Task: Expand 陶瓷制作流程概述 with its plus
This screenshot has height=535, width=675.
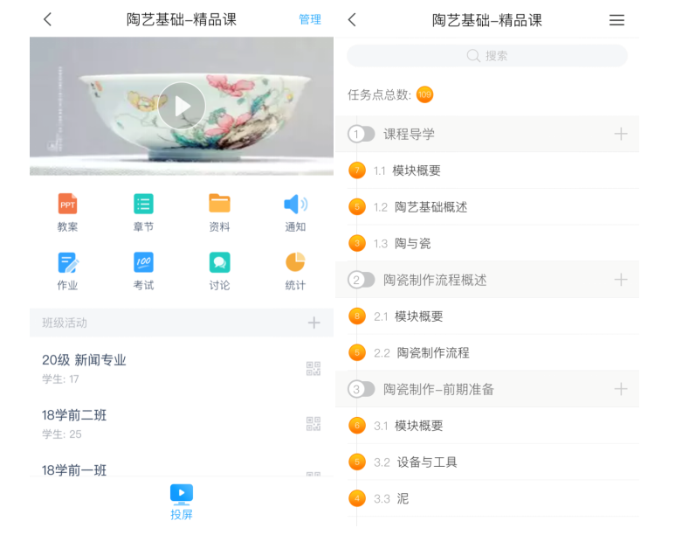Action: [621, 280]
